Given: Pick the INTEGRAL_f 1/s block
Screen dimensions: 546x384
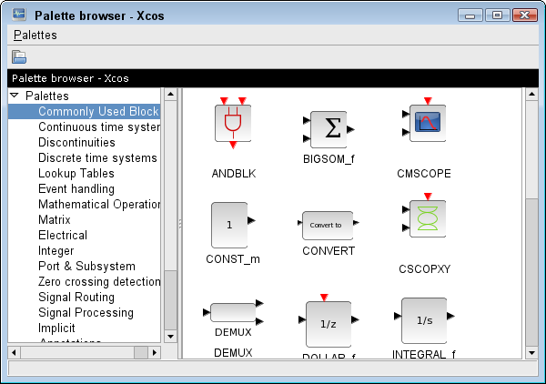Looking at the screenshot, I should coord(424,320).
